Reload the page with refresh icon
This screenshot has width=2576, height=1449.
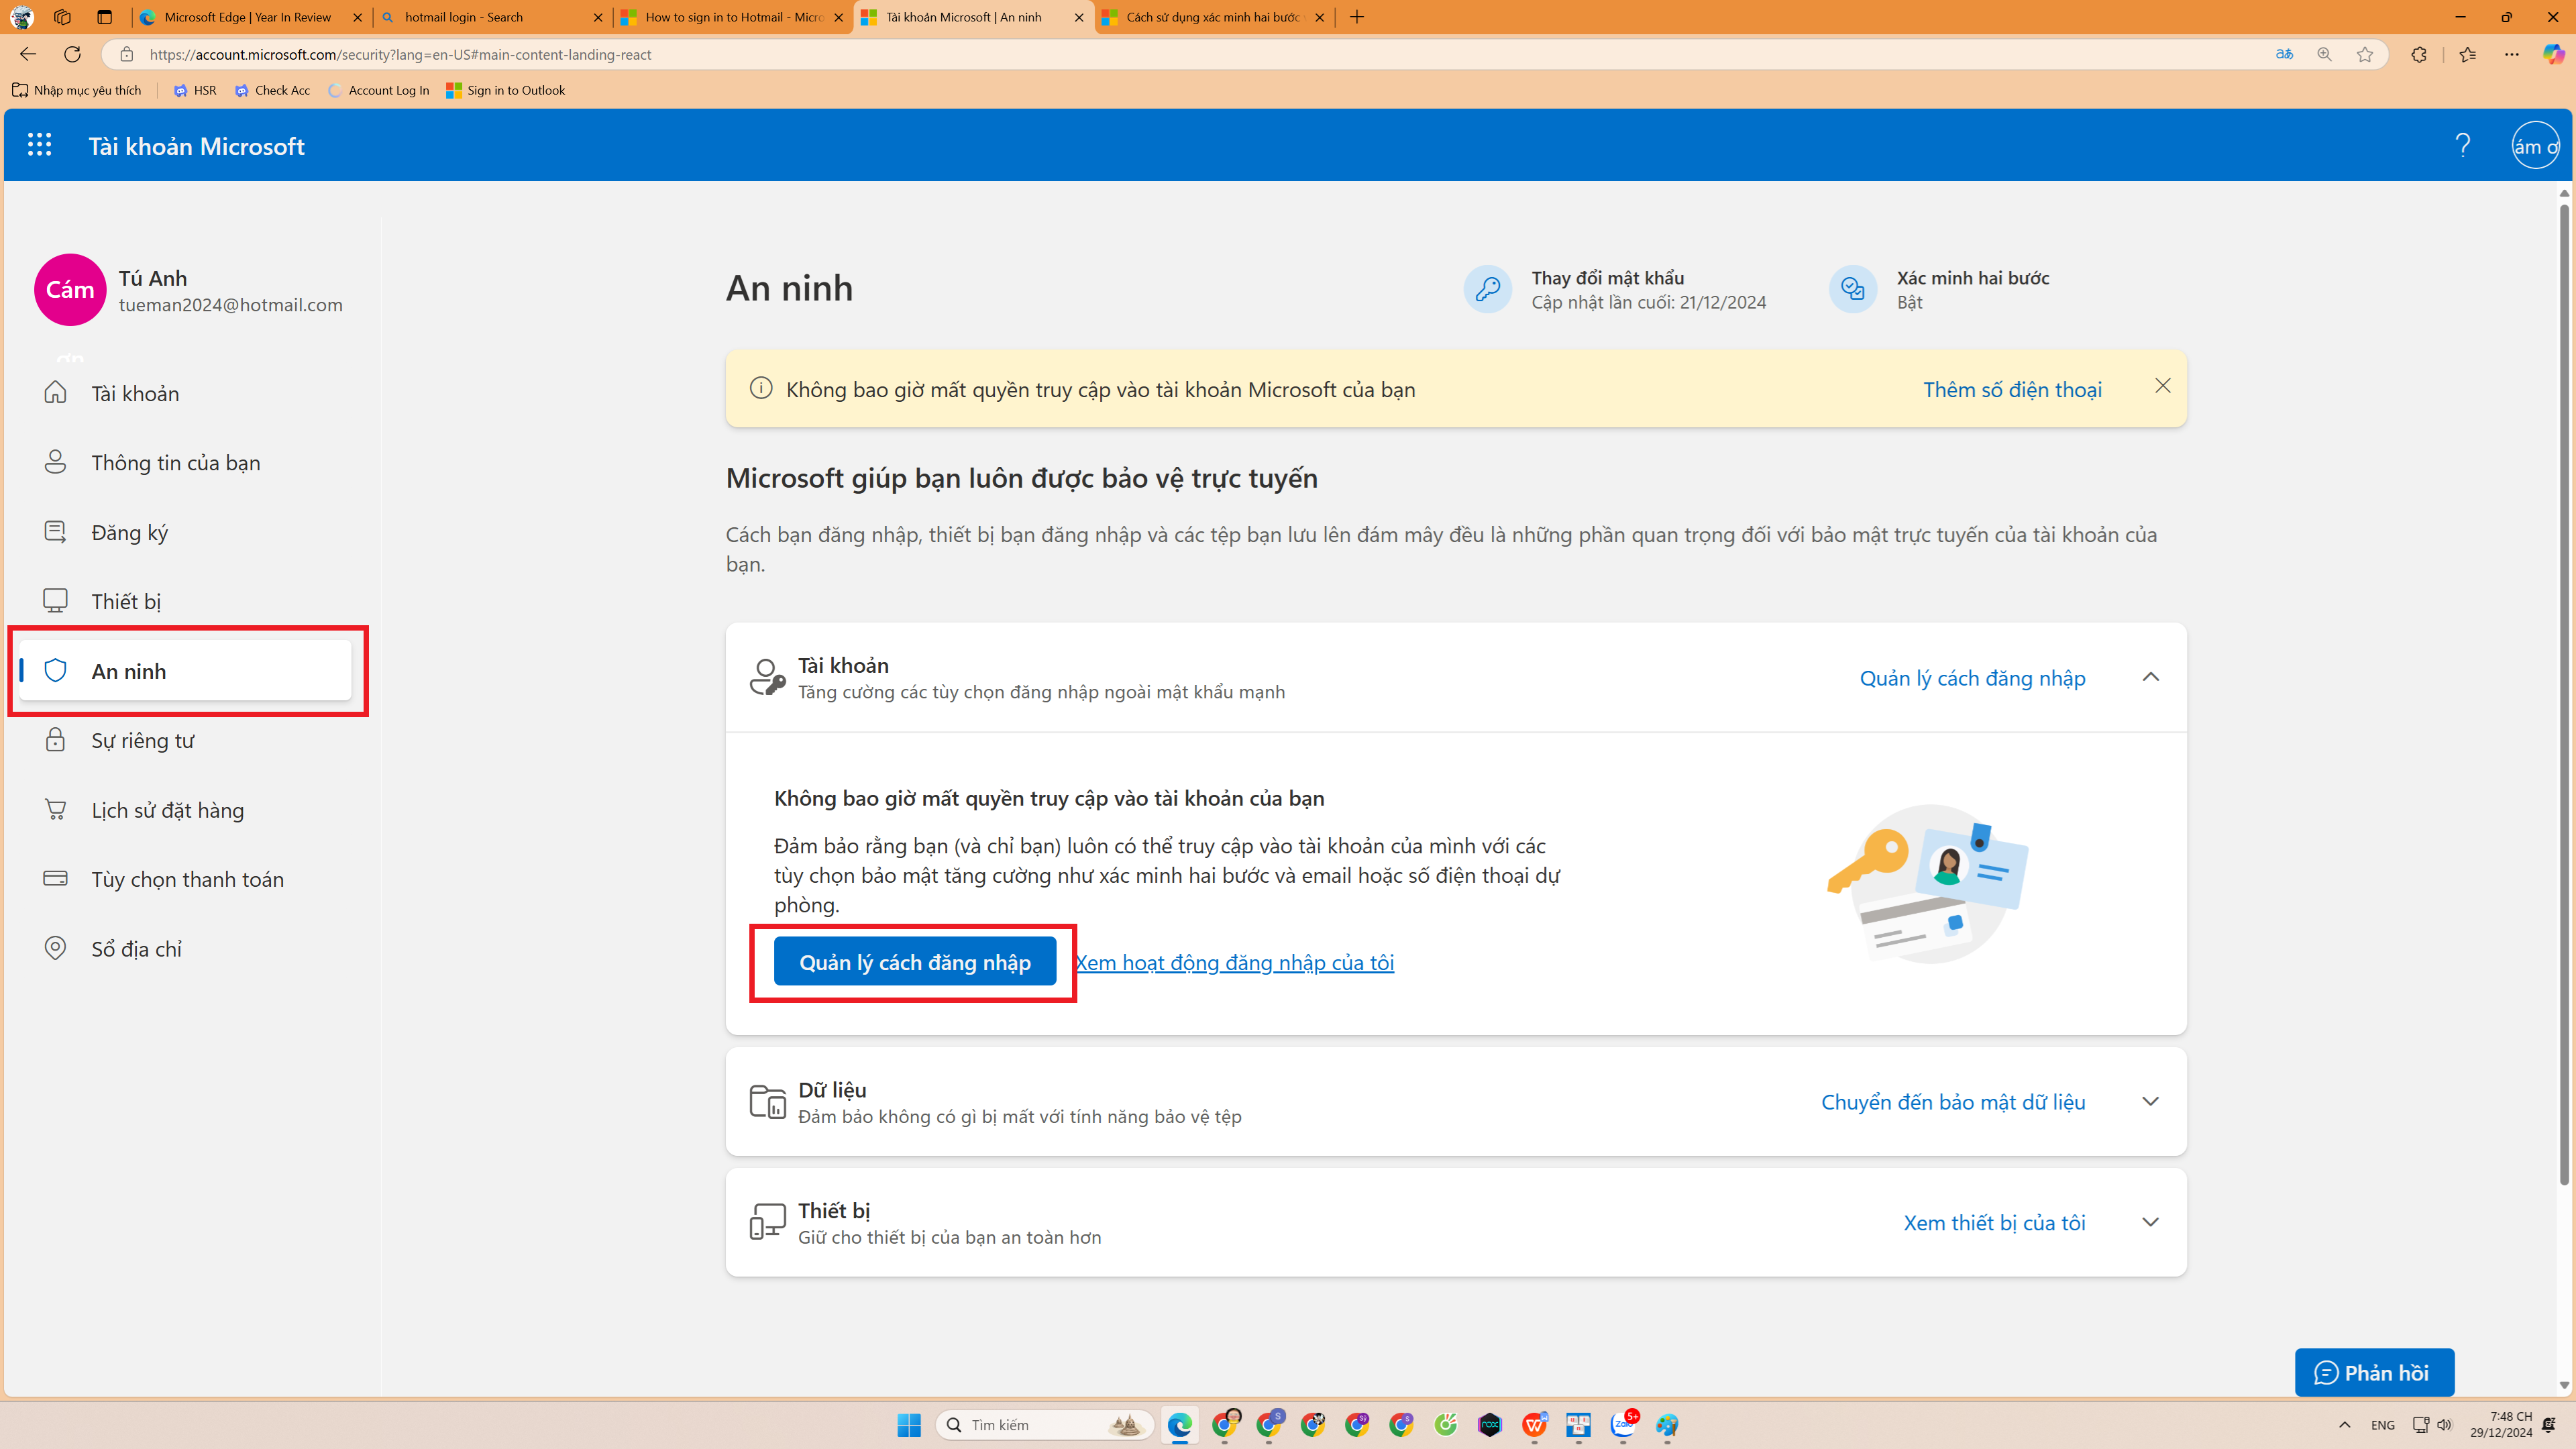click(x=72, y=54)
